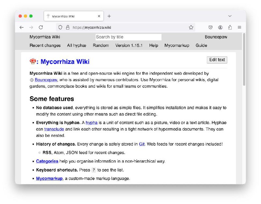Go to Random hypha
The height and width of the screenshot is (204, 261).
pos(101,45)
